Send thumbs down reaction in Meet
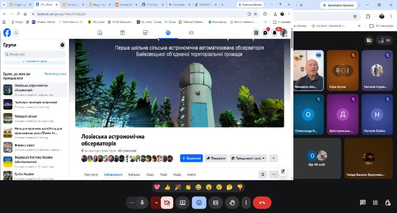The height and width of the screenshot is (213, 397). [240, 187]
